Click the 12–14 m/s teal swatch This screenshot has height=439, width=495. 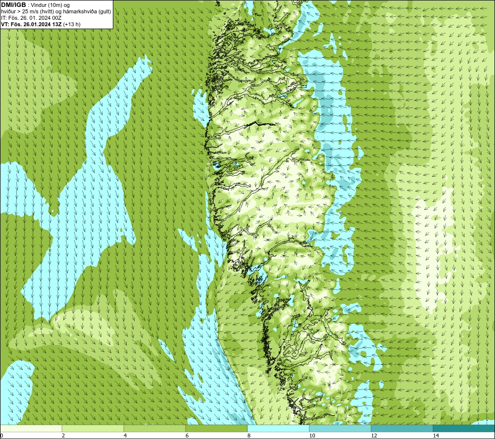(x=402, y=429)
